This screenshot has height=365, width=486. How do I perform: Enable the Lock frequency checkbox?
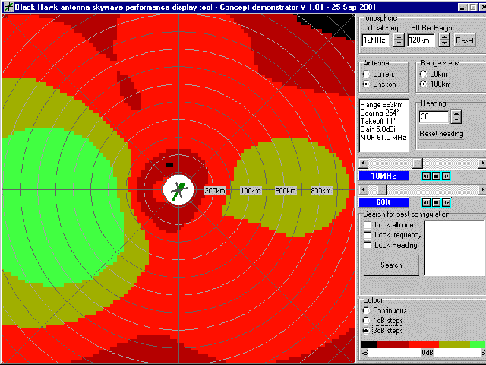(368, 235)
